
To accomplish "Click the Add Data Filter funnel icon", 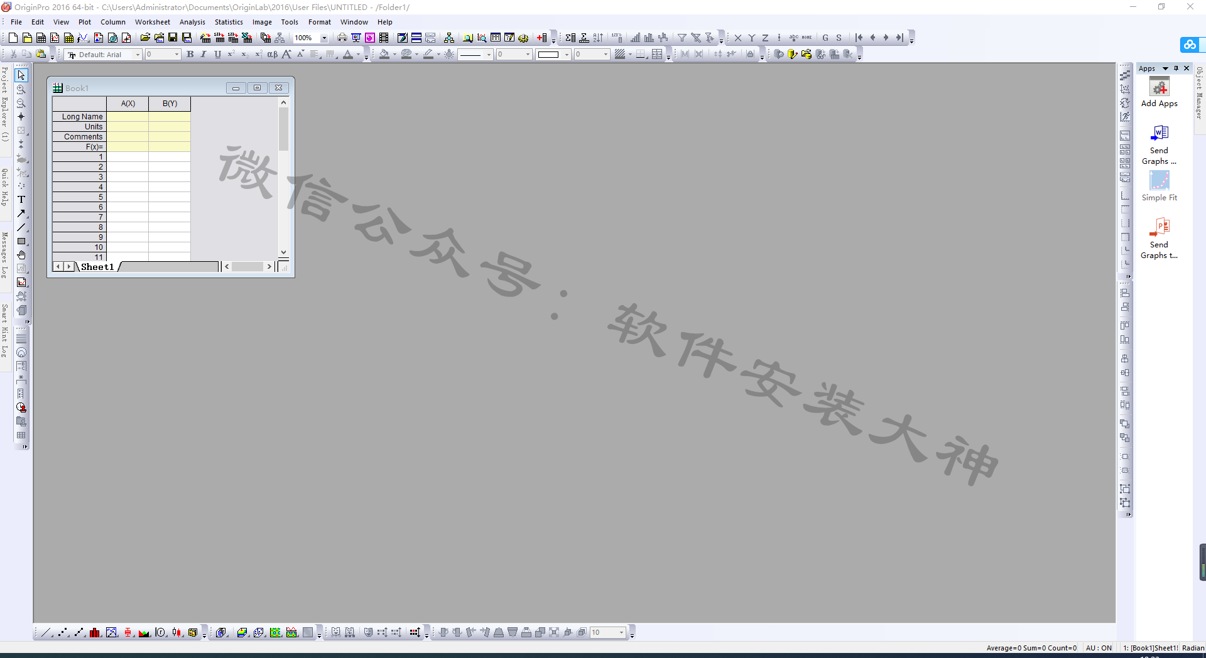I will coord(682,38).
